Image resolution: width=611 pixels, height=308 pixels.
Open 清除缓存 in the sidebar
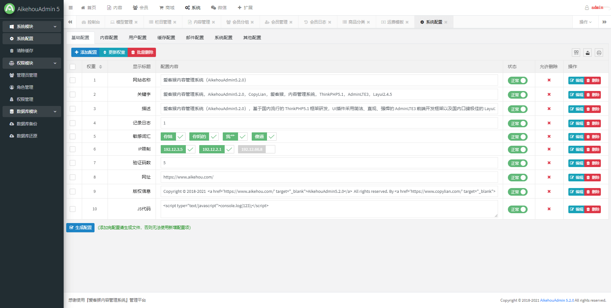click(32, 51)
